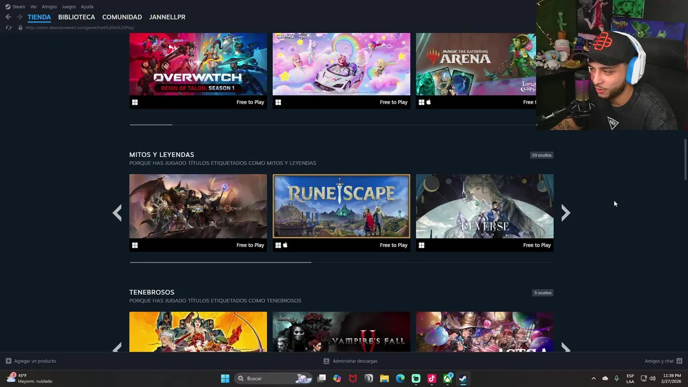Click Free to Play label under Overwatch
688x387 pixels.
(x=250, y=102)
